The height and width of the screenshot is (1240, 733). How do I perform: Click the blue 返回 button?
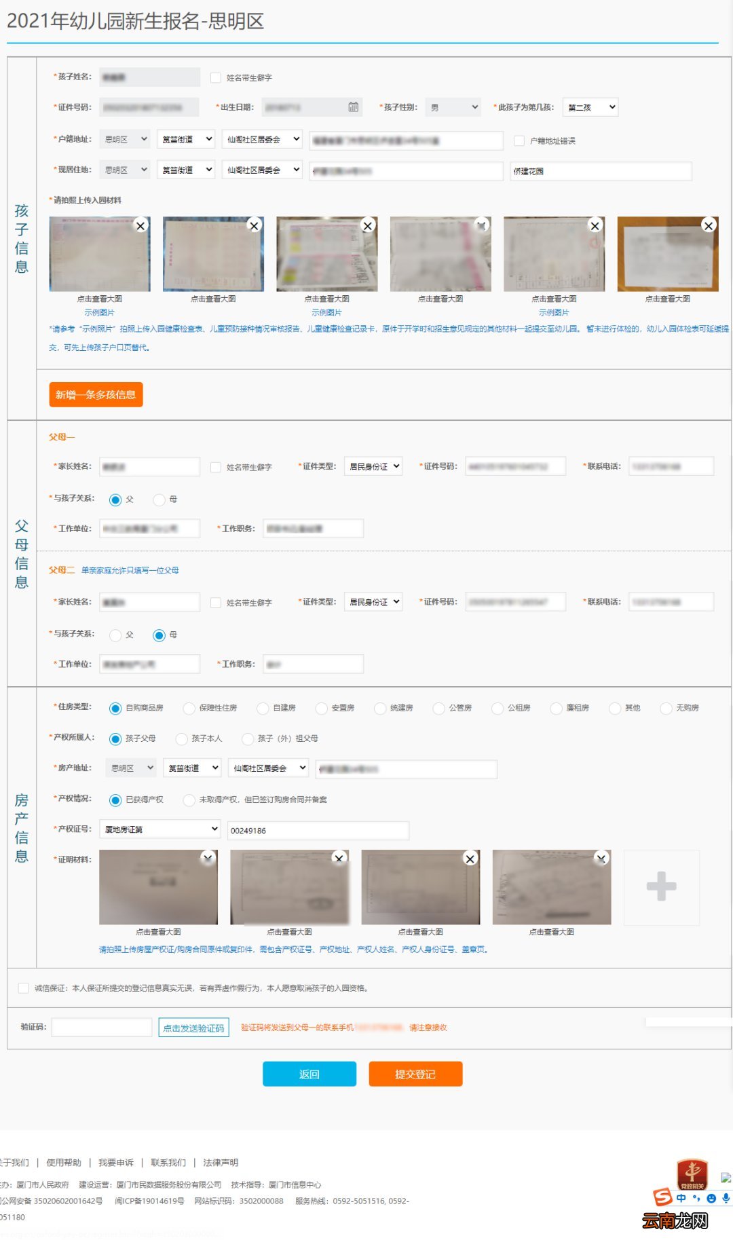309,1074
